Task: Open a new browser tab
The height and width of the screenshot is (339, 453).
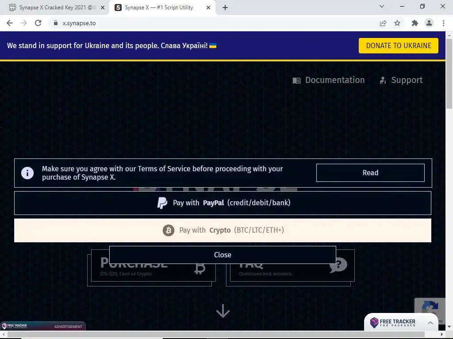Action: click(x=225, y=8)
